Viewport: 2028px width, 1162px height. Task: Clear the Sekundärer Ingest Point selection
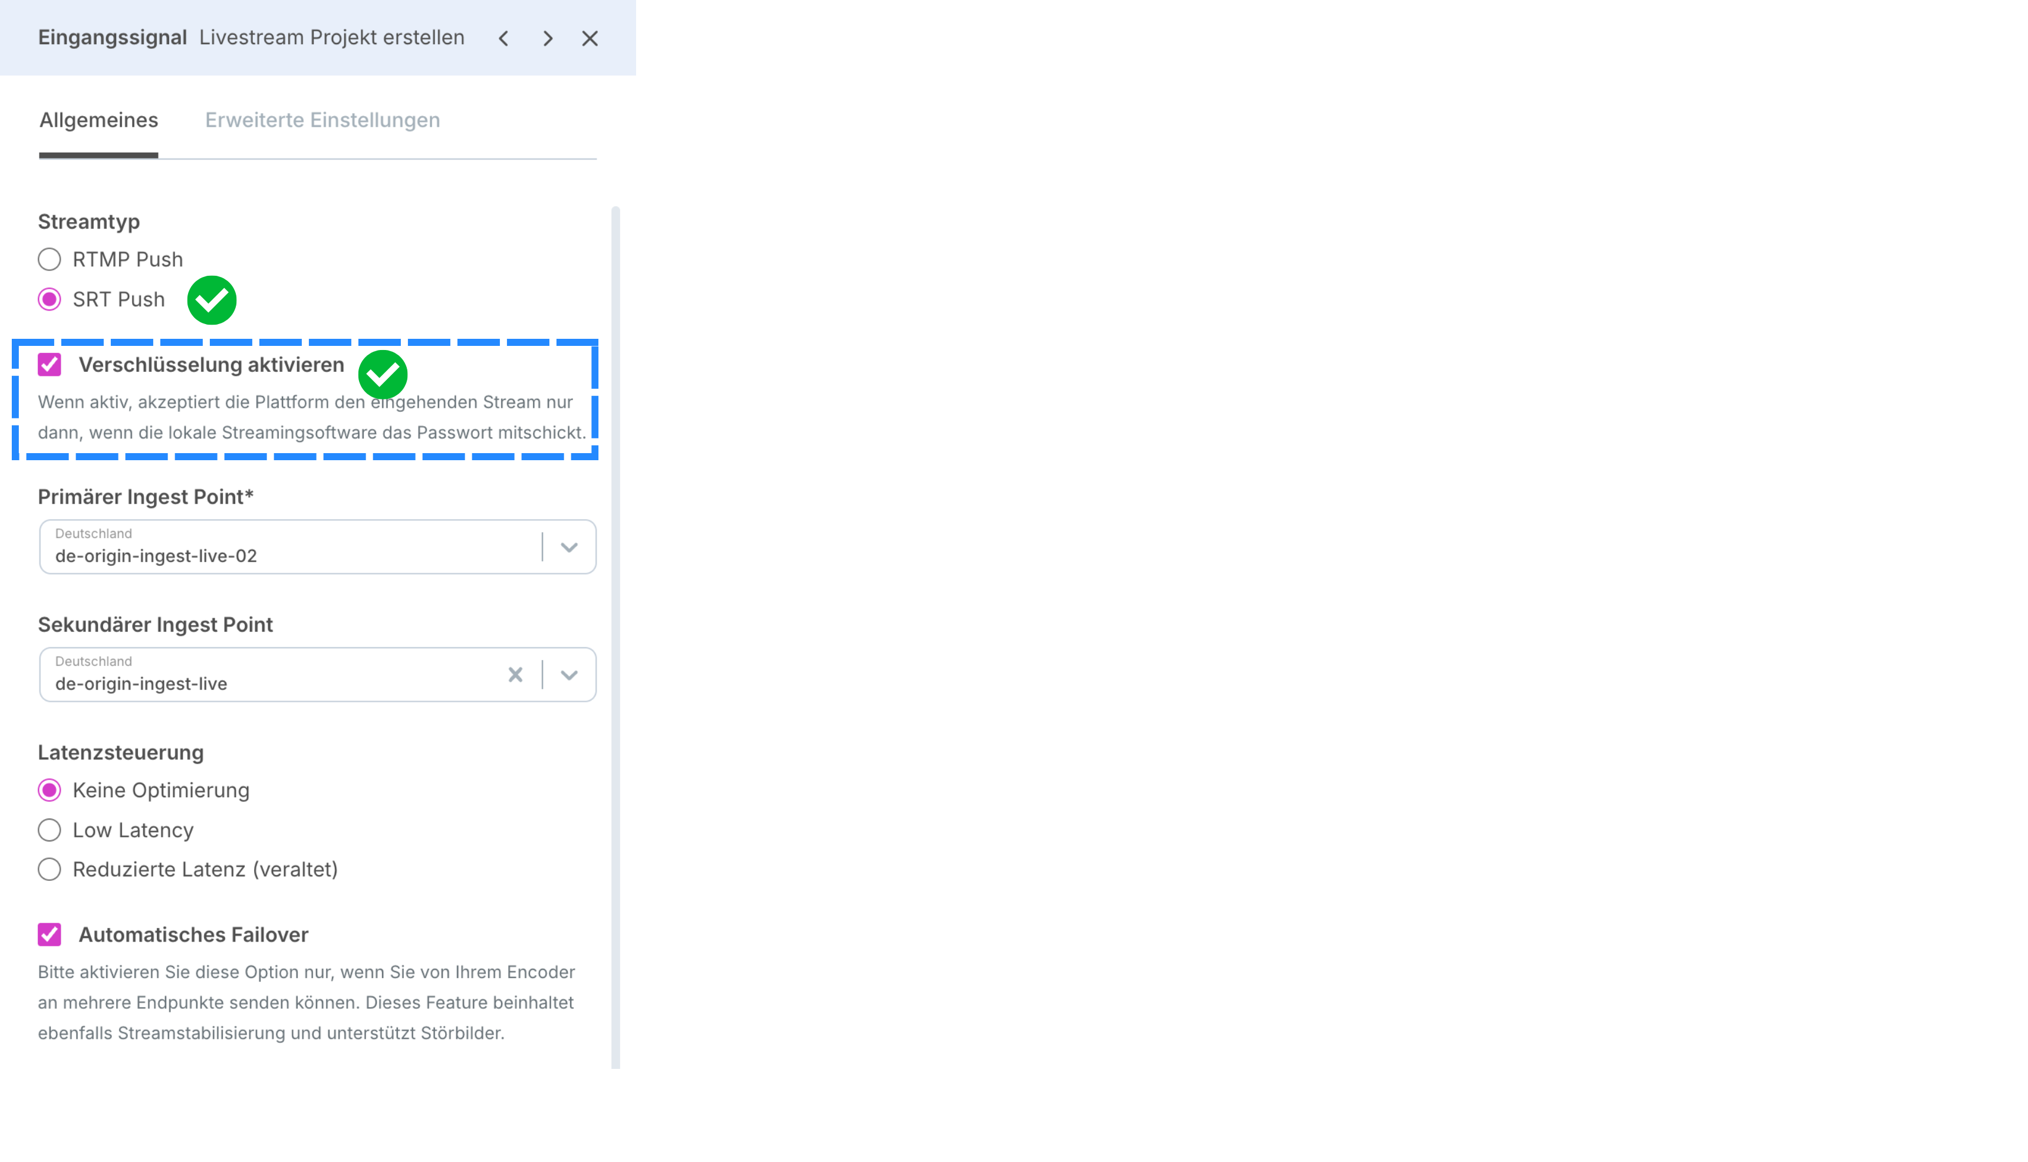(x=516, y=675)
